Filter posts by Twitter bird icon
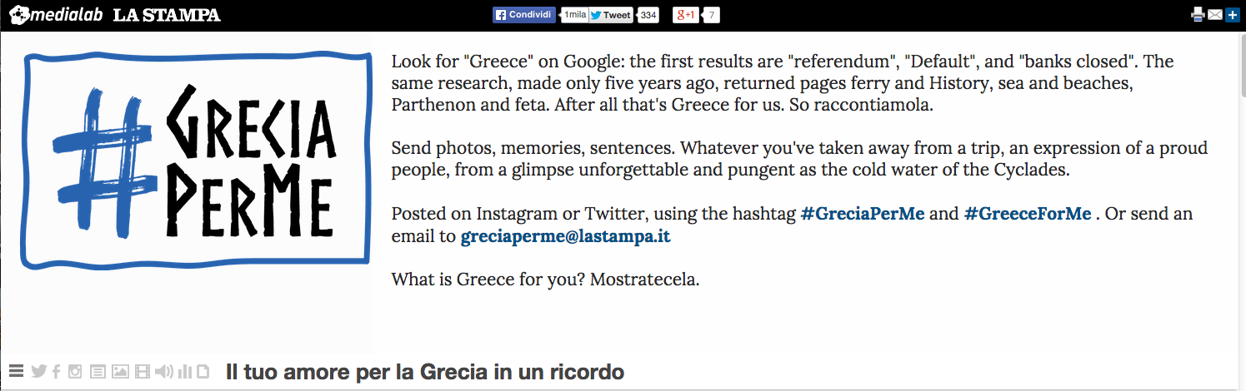The image size is (1246, 391). [38, 371]
